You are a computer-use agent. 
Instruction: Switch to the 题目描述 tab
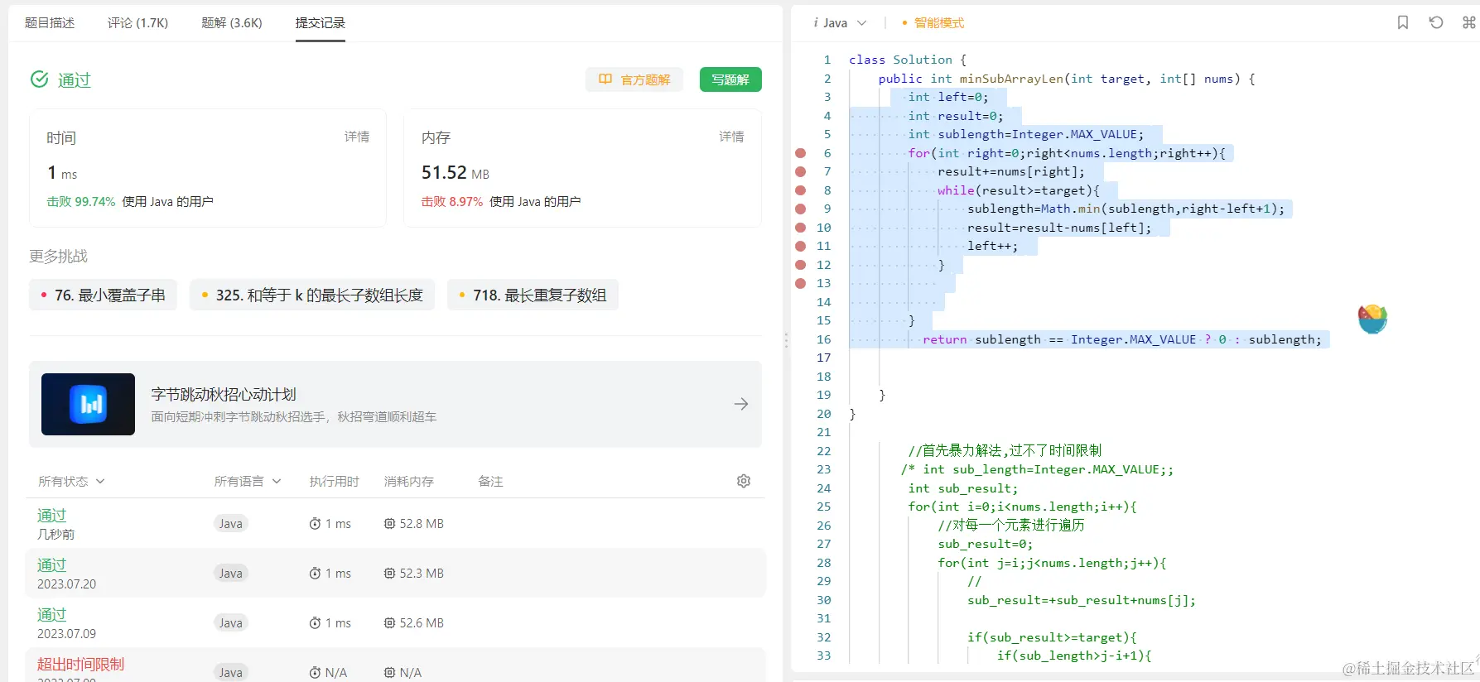tap(50, 23)
